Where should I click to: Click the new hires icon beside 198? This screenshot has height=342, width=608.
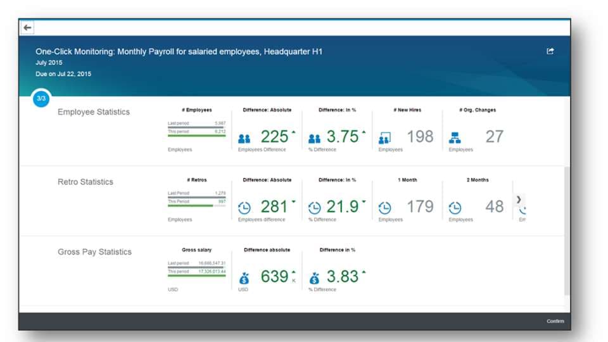tap(384, 137)
